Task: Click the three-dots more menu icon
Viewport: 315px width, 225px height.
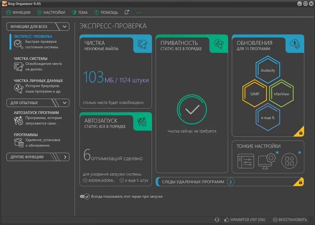Action: 139,13
